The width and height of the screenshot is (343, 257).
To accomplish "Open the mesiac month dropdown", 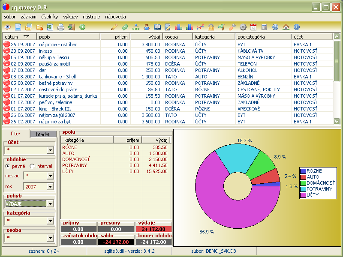I will click(x=50, y=176).
